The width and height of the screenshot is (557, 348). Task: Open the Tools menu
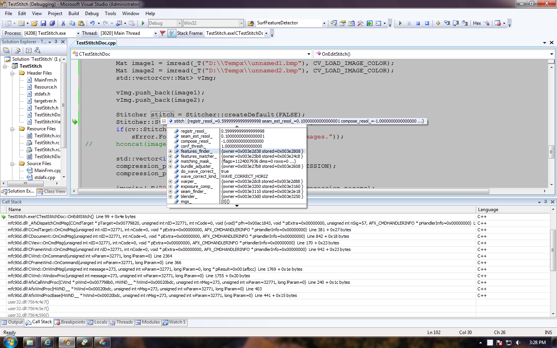click(110, 14)
